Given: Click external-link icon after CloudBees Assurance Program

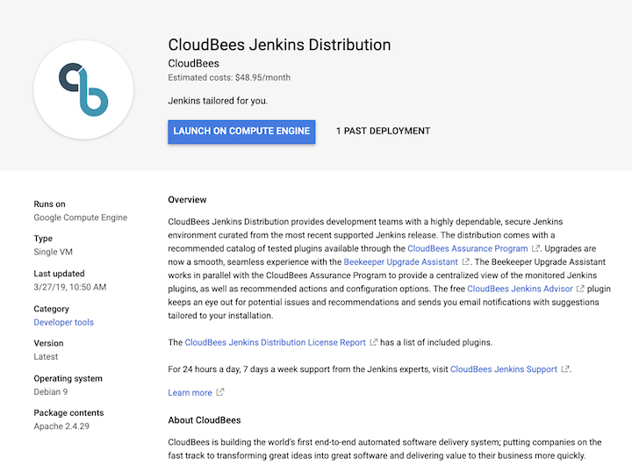Looking at the screenshot, I should (535, 248).
